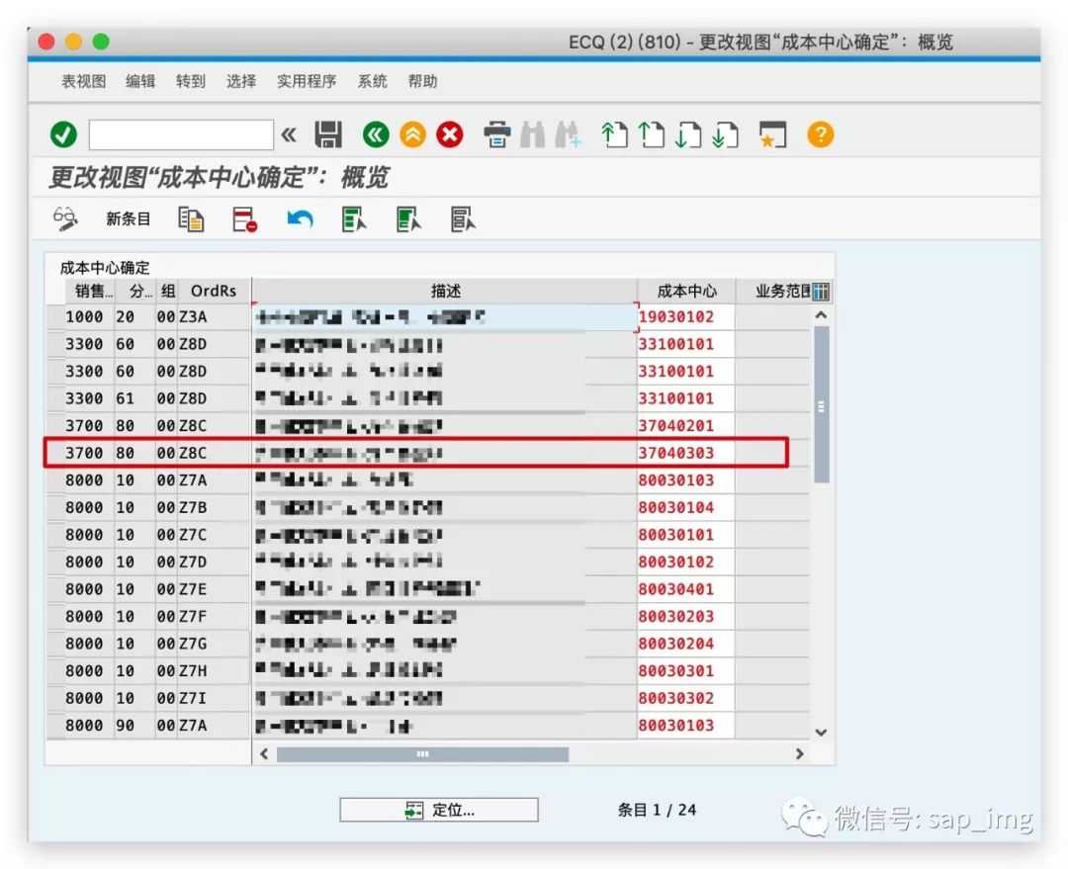The image size is (1068, 869).
Task: Open Print via the printer icon
Action: pyautogui.click(x=497, y=134)
